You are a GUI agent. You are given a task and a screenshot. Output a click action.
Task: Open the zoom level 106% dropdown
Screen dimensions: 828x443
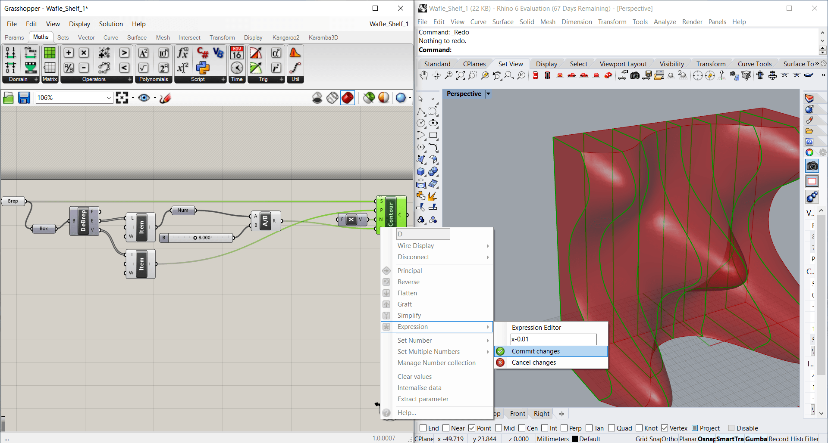click(x=109, y=98)
